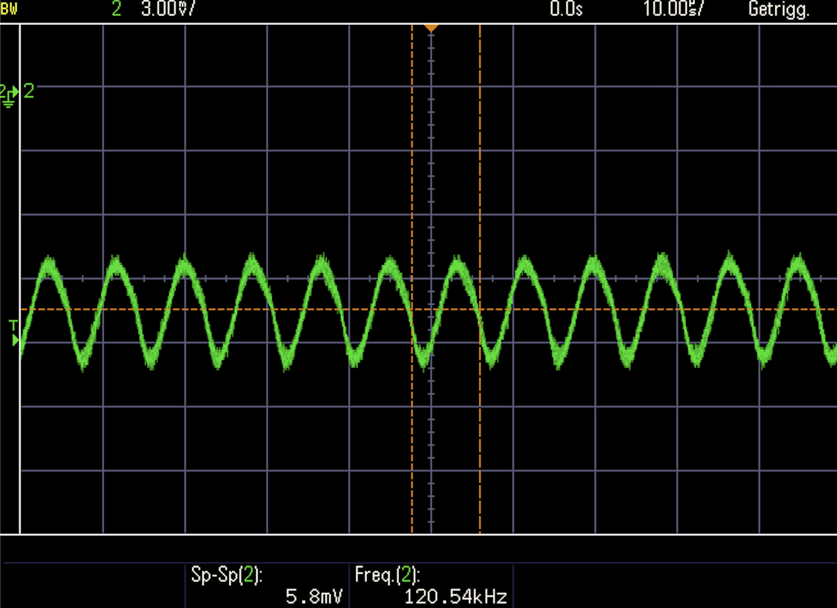Click the BW bandwidth limit indicator
This screenshot has height=608, width=837.
9,9
